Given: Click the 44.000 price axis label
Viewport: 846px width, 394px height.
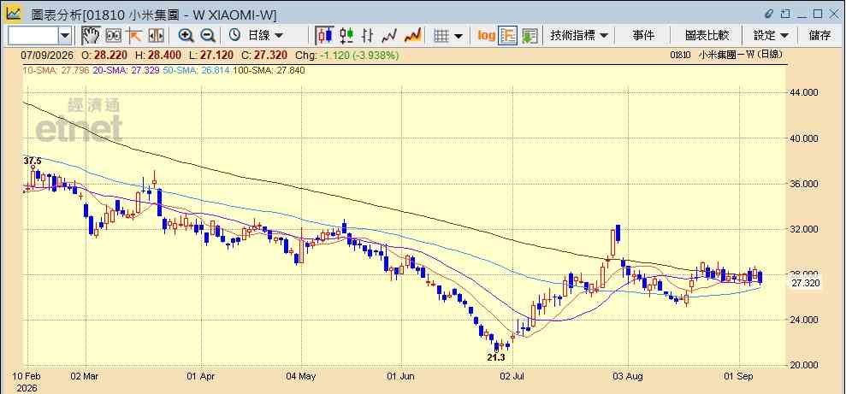Looking at the screenshot, I should (x=806, y=92).
